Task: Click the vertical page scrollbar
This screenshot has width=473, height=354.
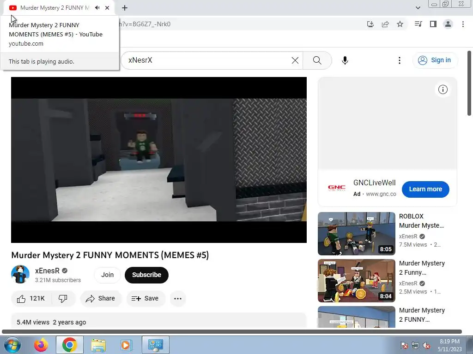Action: coord(469,83)
